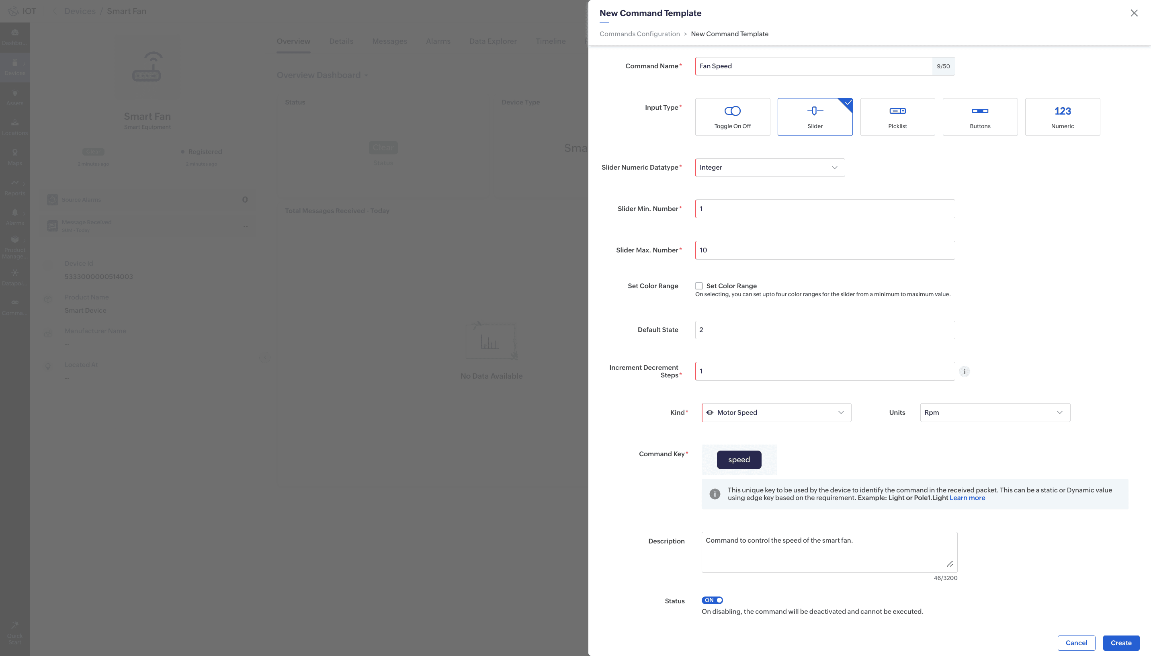Click the Cancel button
The image size is (1151, 656).
pyautogui.click(x=1076, y=643)
